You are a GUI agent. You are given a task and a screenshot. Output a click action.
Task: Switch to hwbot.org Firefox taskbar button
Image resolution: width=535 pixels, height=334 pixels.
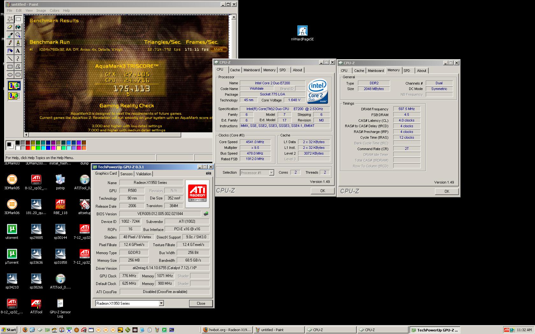(x=227, y=330)
